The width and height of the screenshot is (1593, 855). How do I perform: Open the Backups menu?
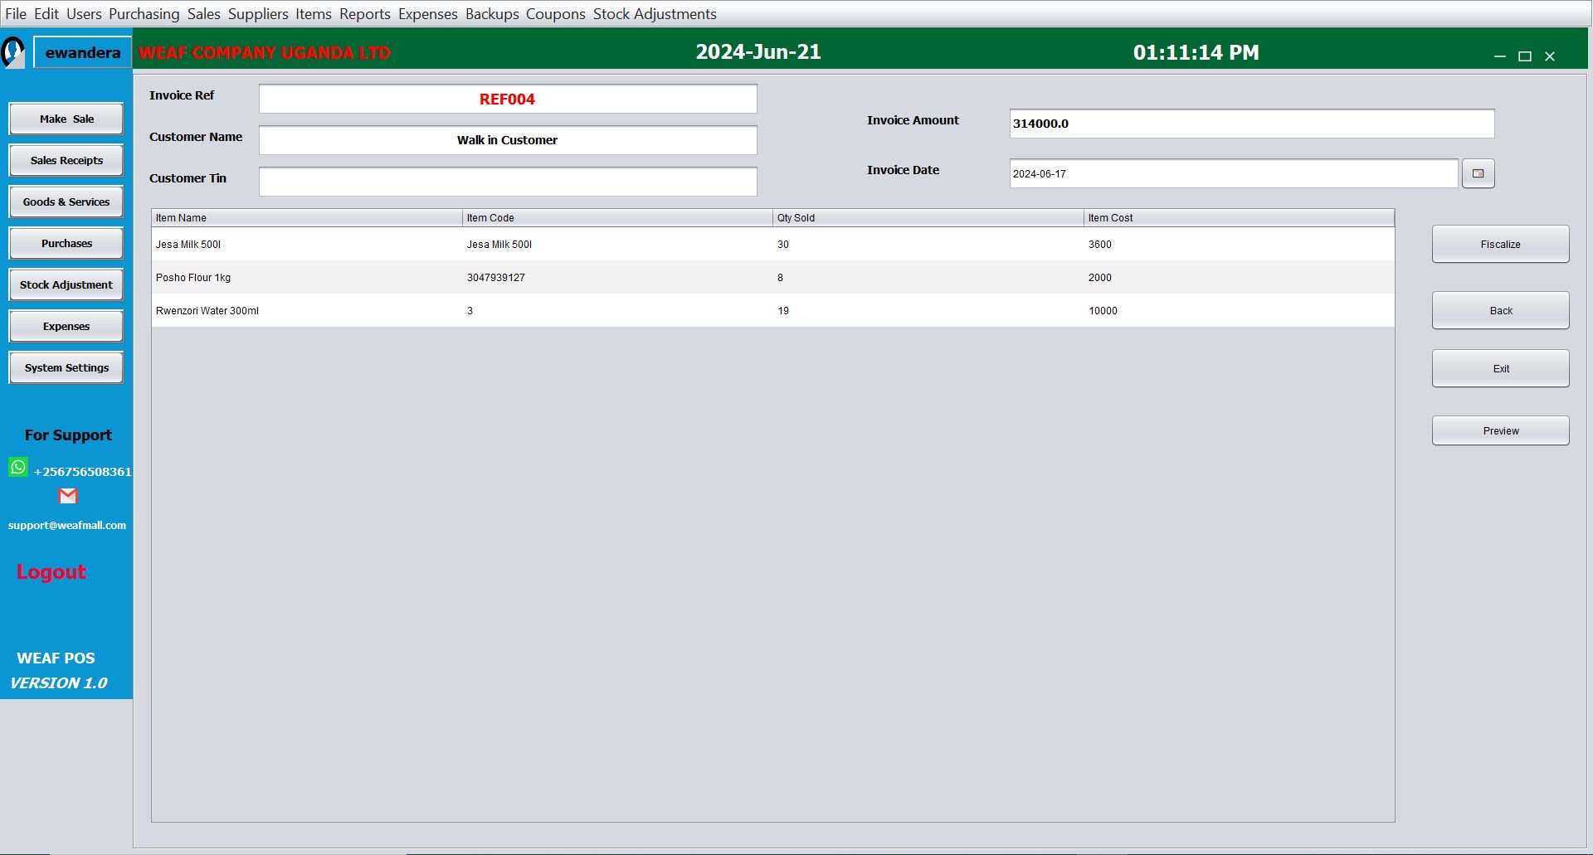(492, 14)
